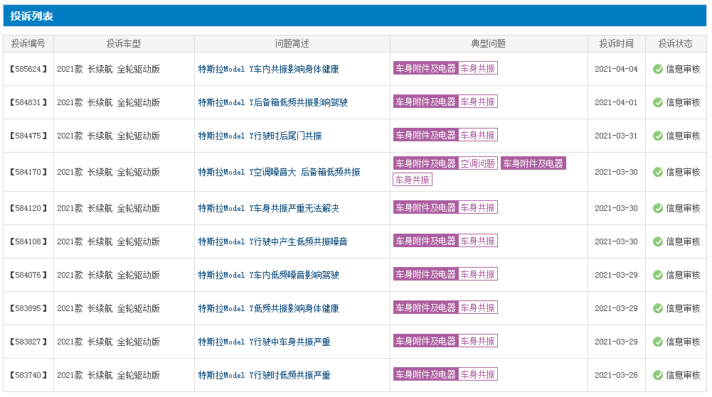Viewport: 712px width, 397px height.
Task: Click 车身附件及电器 tag in row 583827
Action: 425,342
